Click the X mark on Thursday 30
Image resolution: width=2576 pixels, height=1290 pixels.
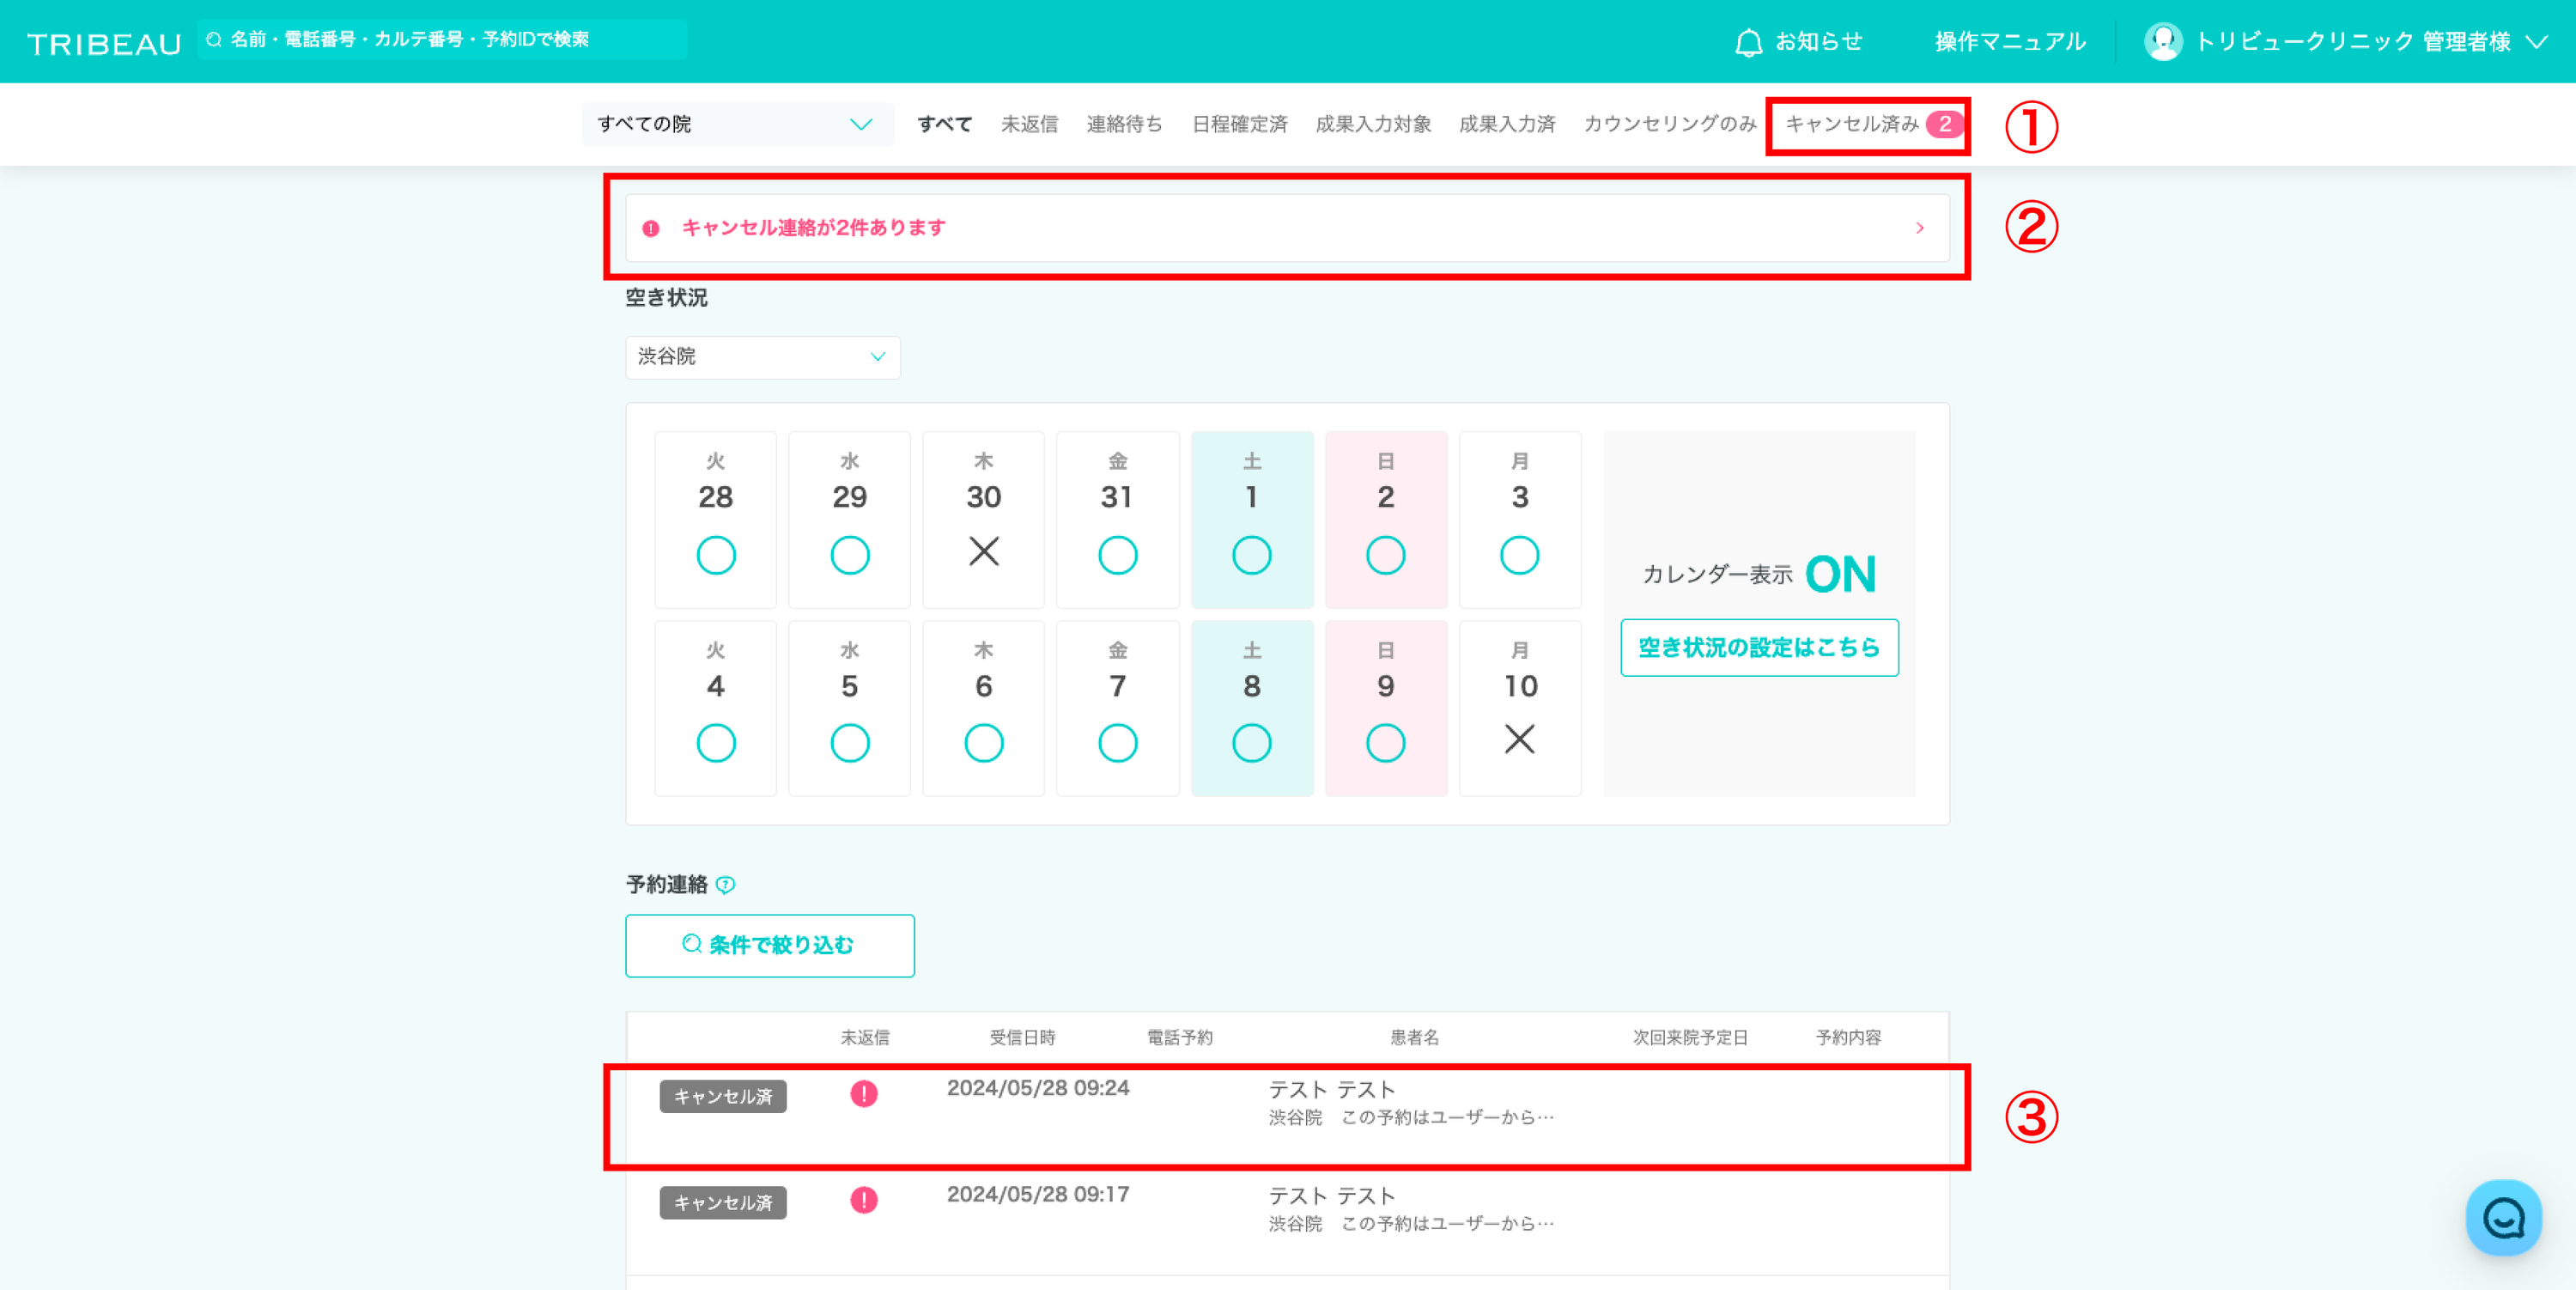(x=983, y=552)
